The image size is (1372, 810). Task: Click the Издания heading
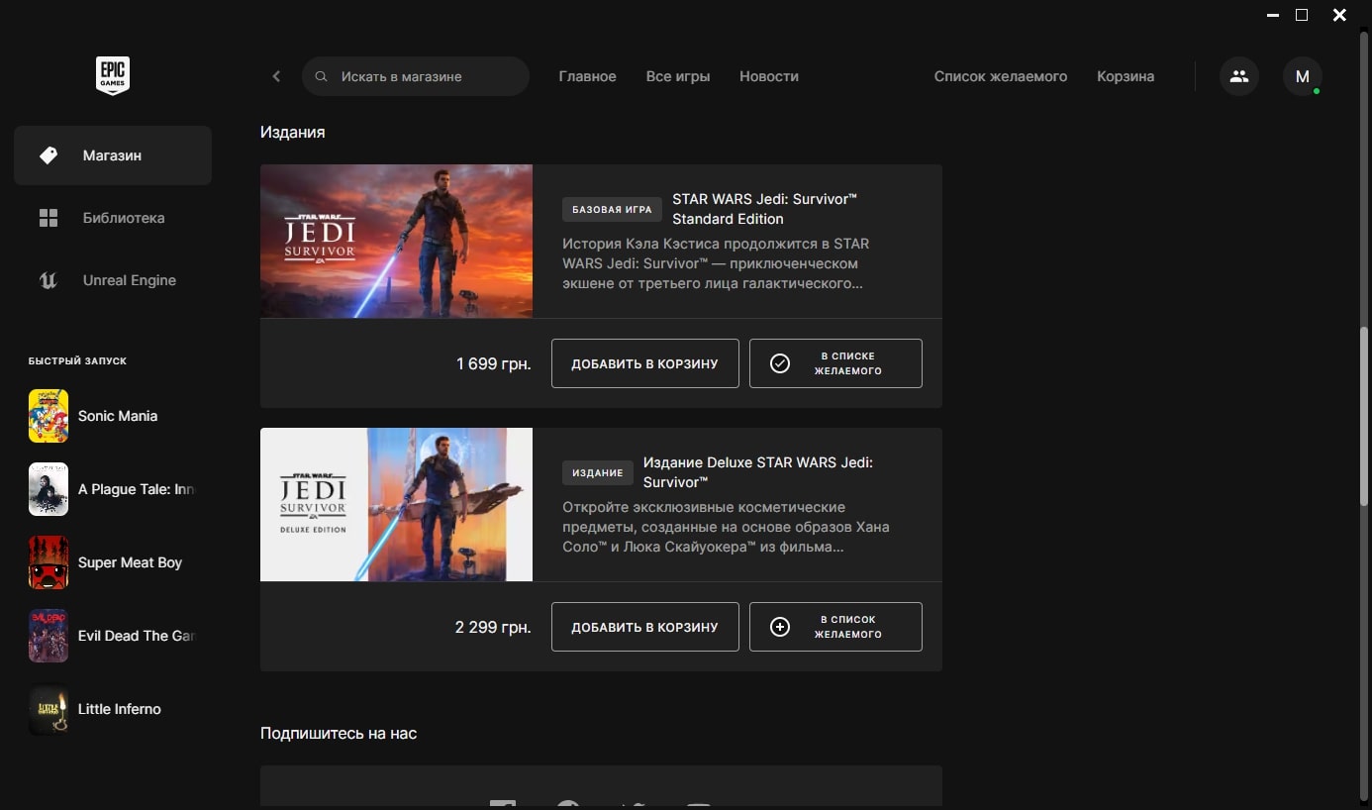point(292,132)
